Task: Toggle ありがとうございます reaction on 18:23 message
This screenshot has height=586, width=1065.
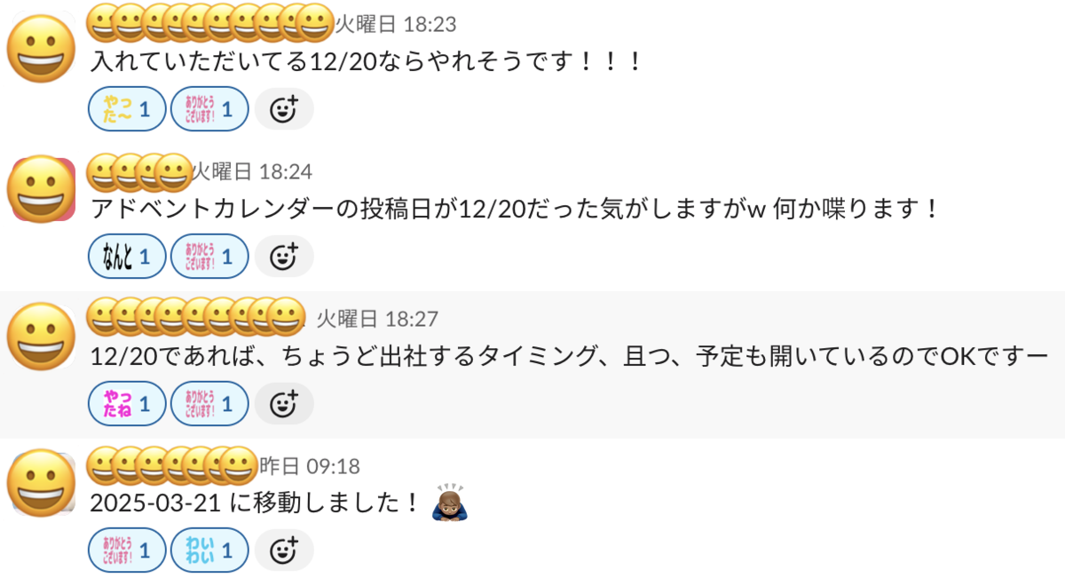Action: 209,109
